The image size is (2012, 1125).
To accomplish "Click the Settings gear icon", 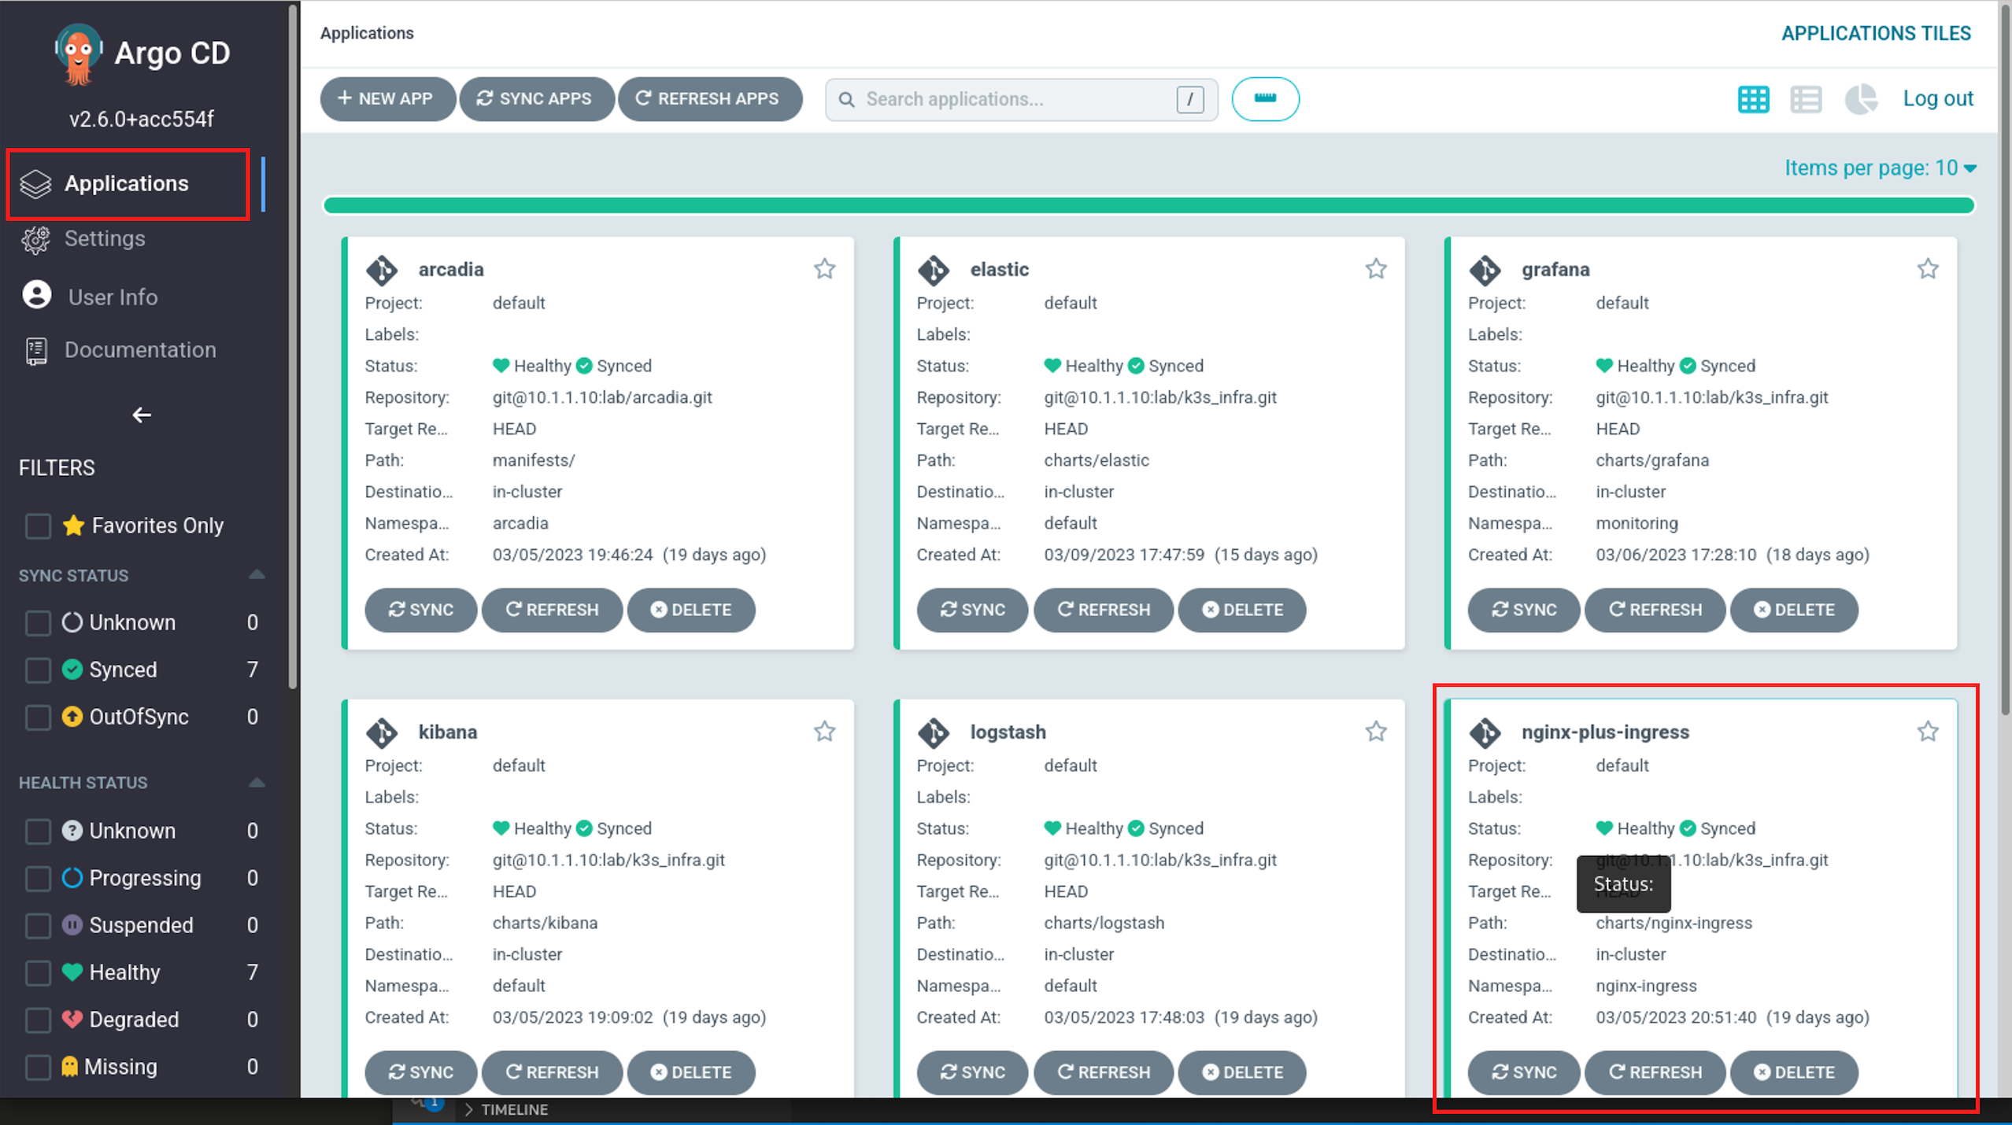I will point(35,239).
